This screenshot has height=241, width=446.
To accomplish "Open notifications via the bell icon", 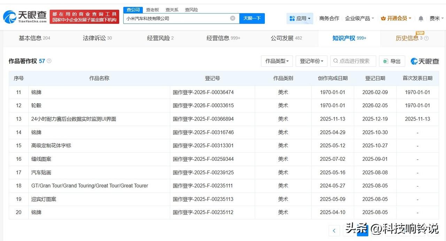I will 421,18.
